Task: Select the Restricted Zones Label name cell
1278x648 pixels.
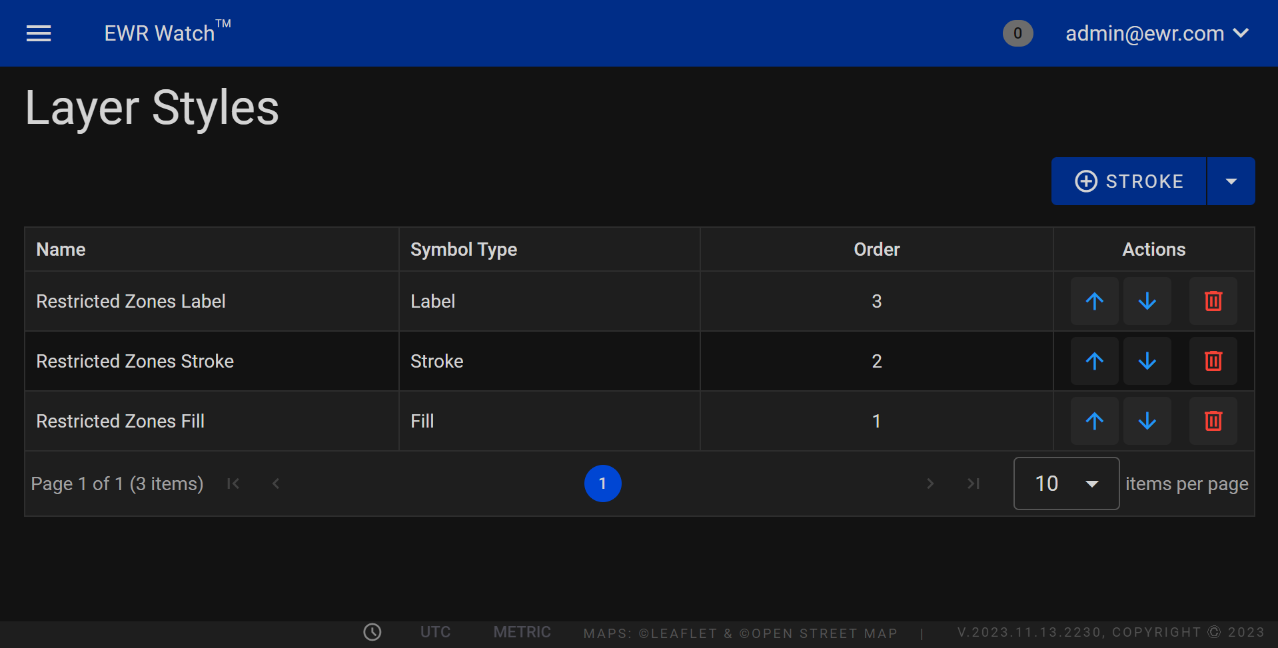Action: point(212,301)
